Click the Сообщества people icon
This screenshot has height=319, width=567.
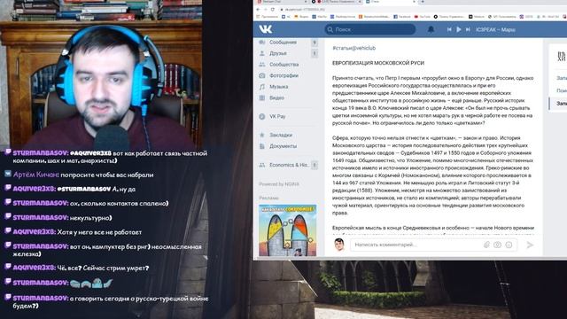262,65
